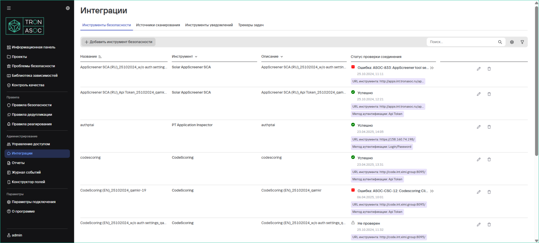Edit the authptai integration with pencil icon
The height and width of the screenshot is (243, 539).
(x=479, y=127)
